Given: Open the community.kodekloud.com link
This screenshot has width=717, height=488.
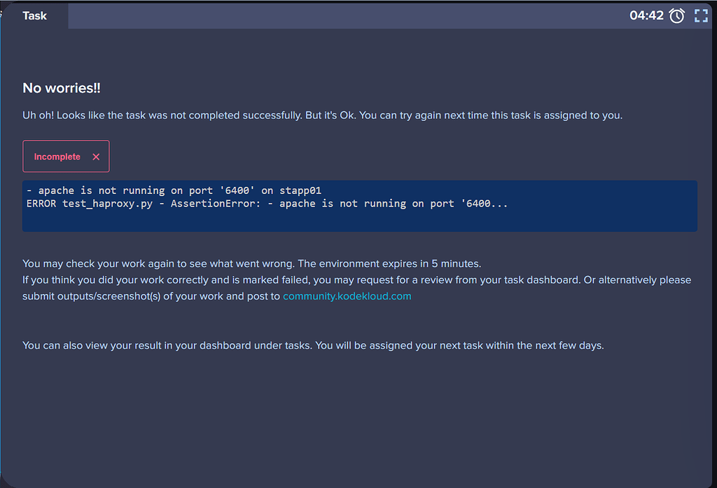Looking at the screenshot, I should click(347, 296).
